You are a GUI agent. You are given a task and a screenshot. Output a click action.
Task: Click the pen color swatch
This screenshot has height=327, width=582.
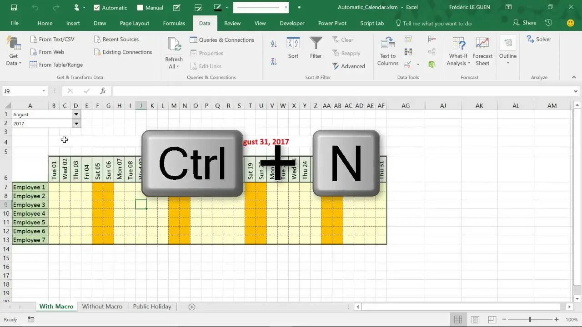point(217,7)
